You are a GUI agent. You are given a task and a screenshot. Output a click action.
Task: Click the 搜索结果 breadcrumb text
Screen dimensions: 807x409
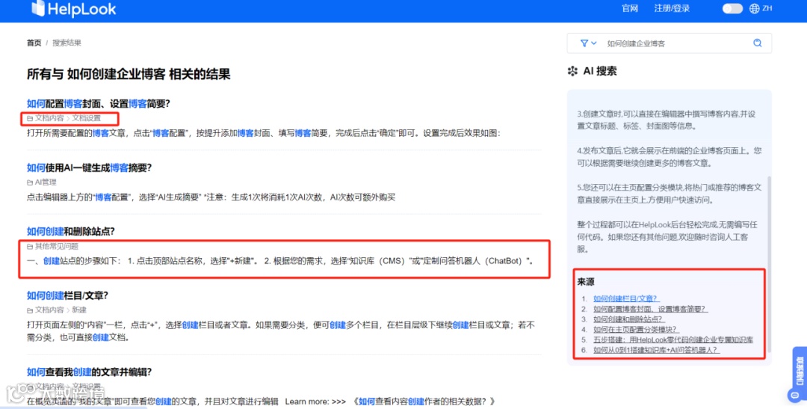click(67, 43)
